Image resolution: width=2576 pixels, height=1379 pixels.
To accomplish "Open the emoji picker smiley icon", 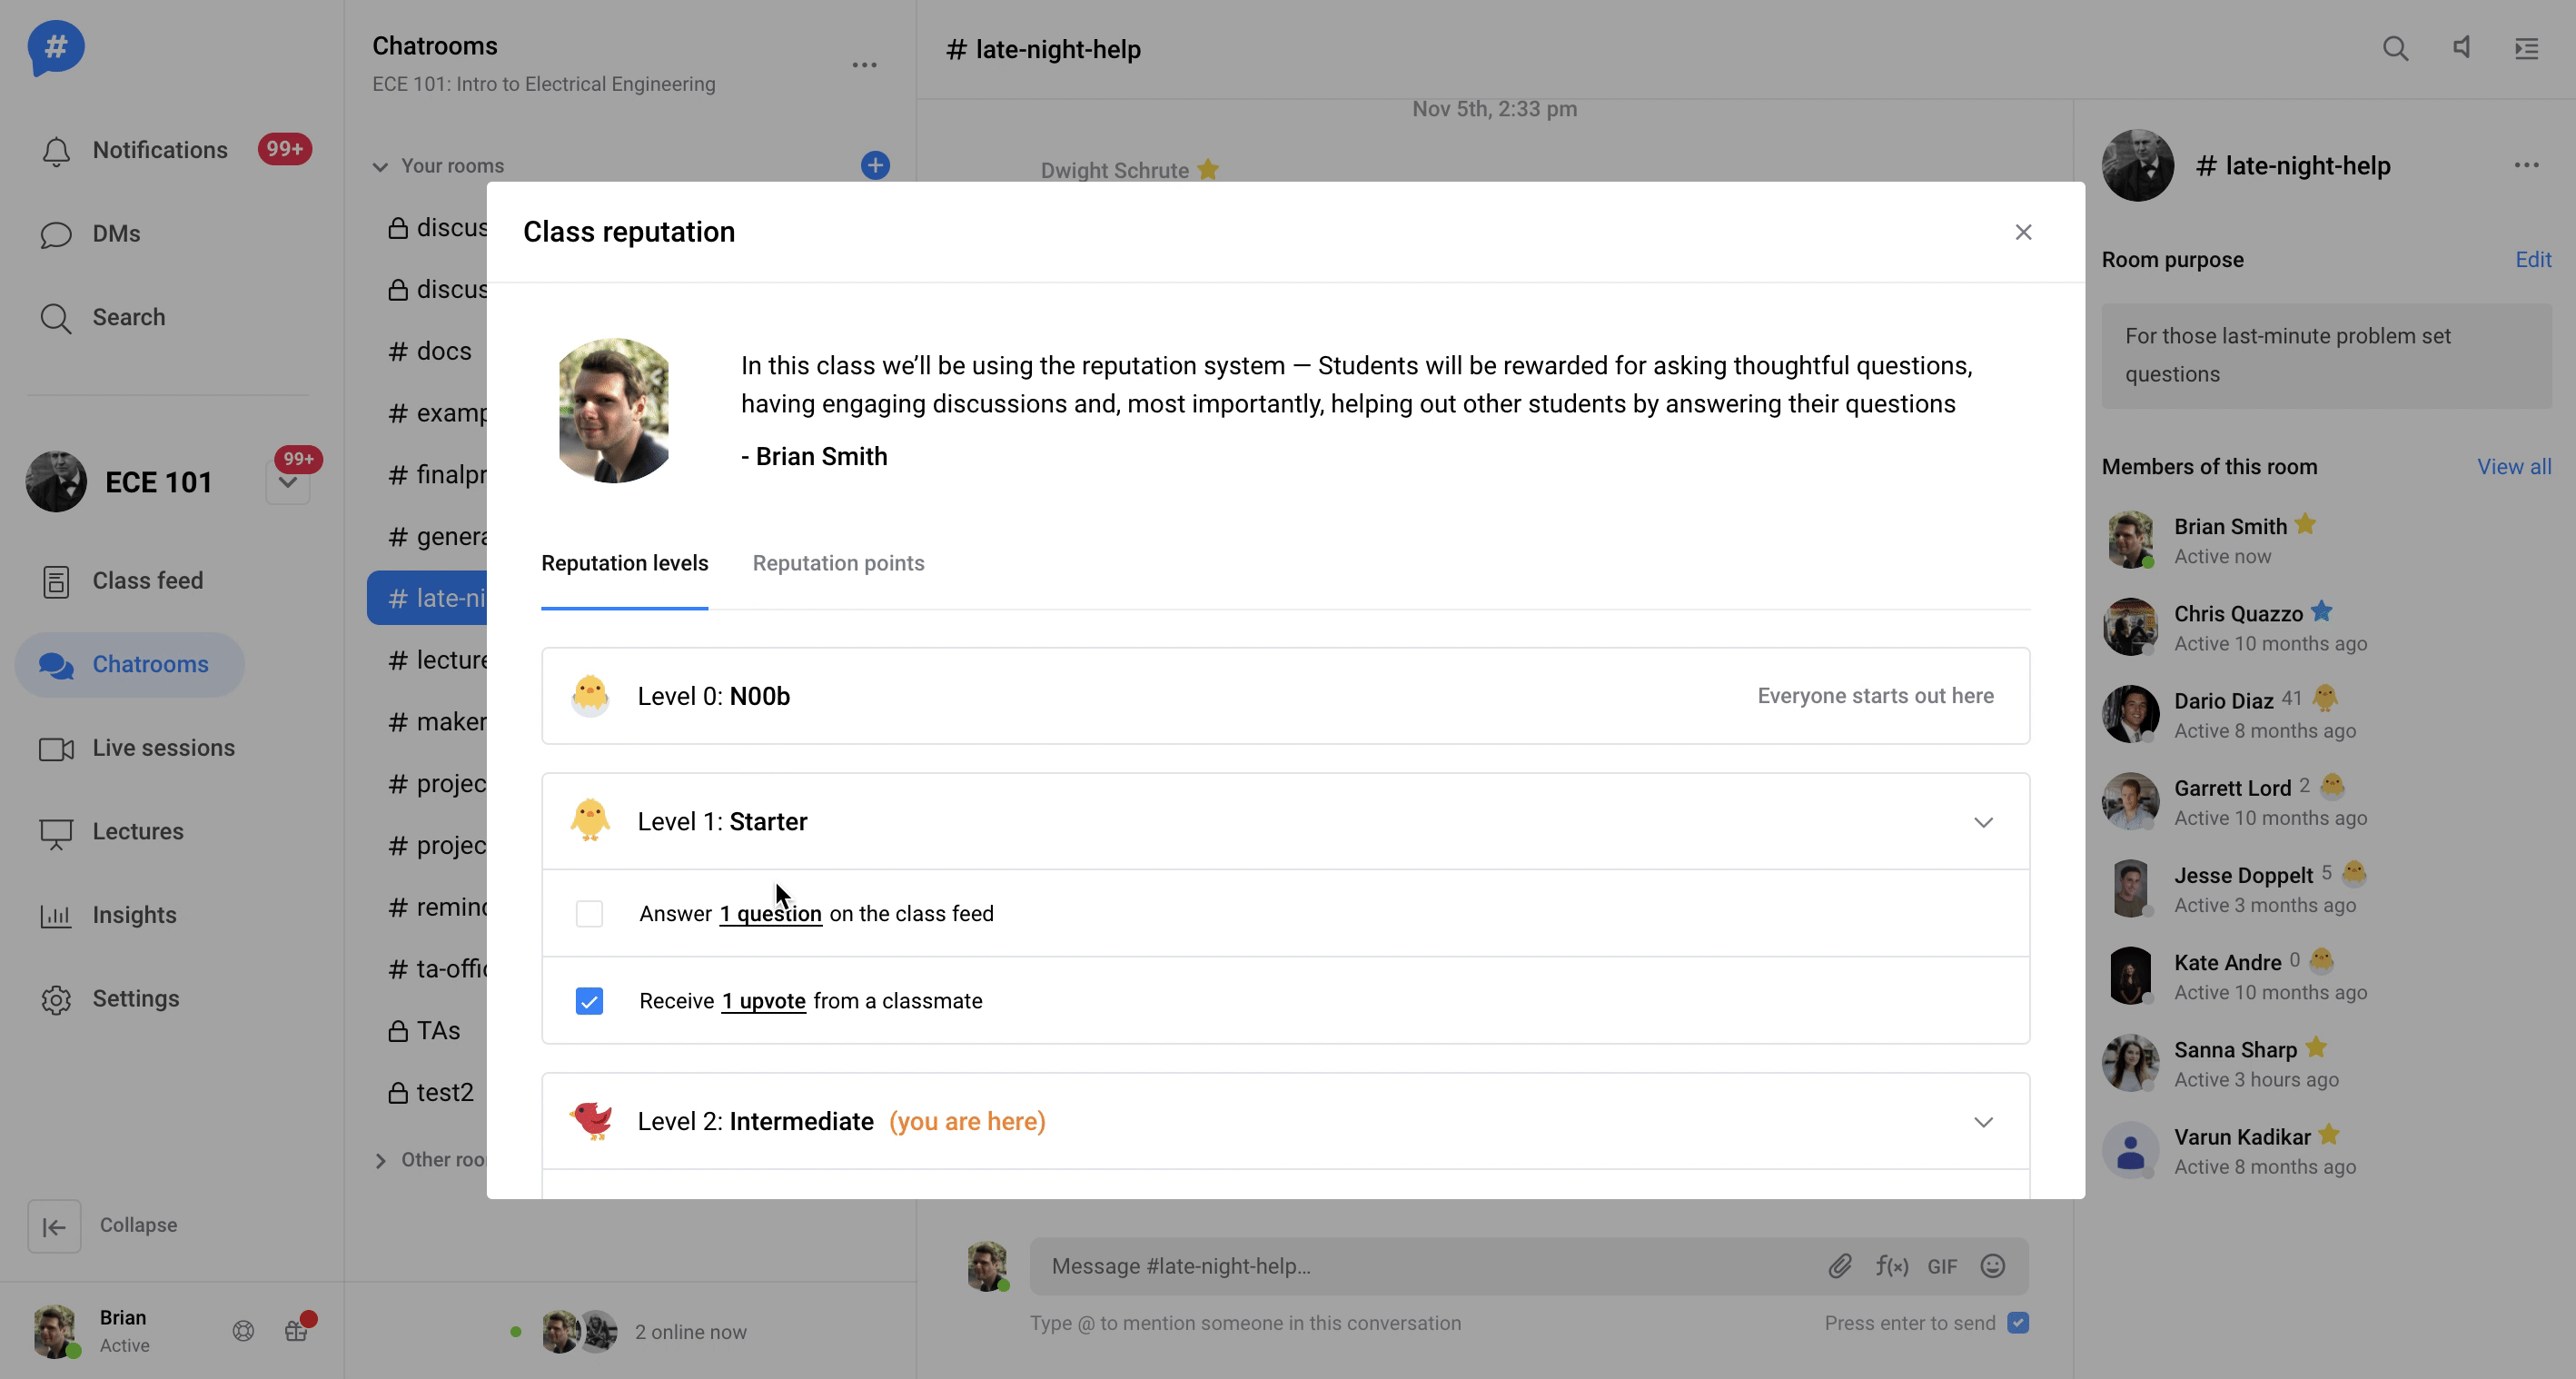I will 1992,1266.
